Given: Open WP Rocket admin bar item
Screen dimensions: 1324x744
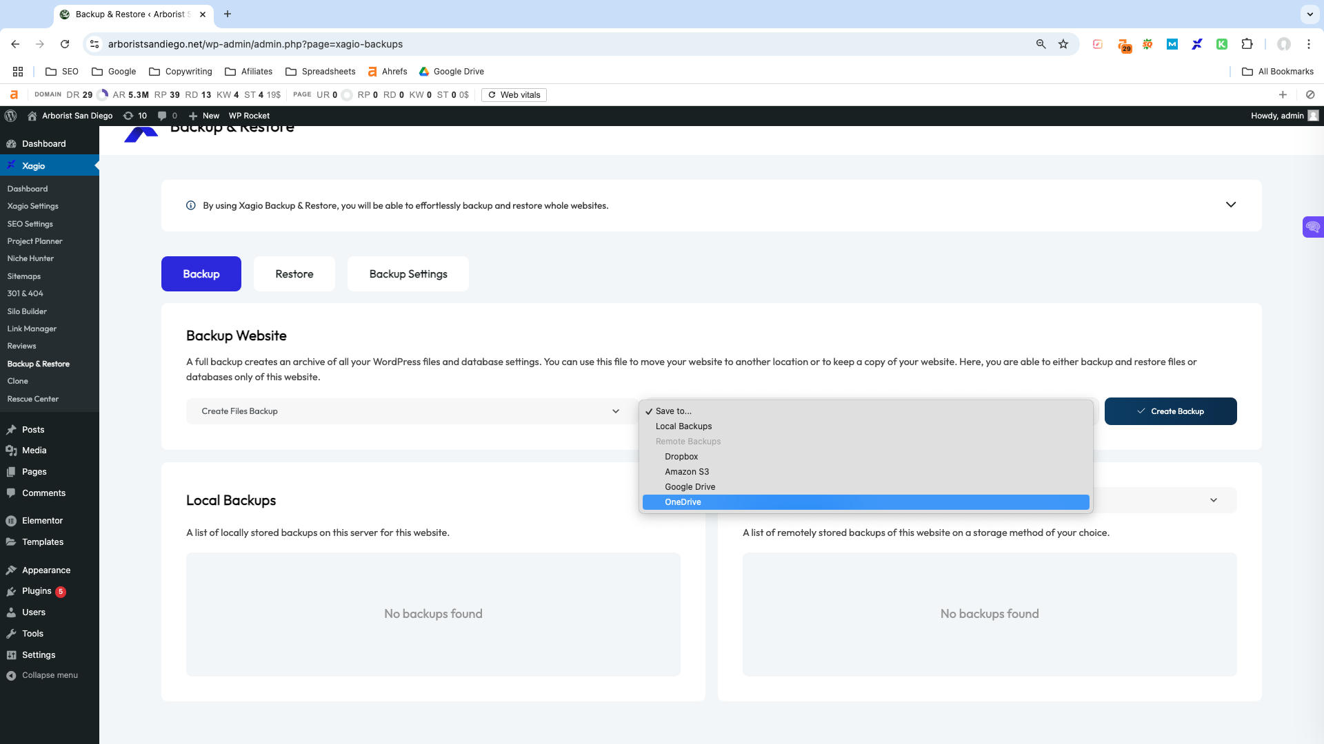Looking at the screenshot, I should (249, 116).
